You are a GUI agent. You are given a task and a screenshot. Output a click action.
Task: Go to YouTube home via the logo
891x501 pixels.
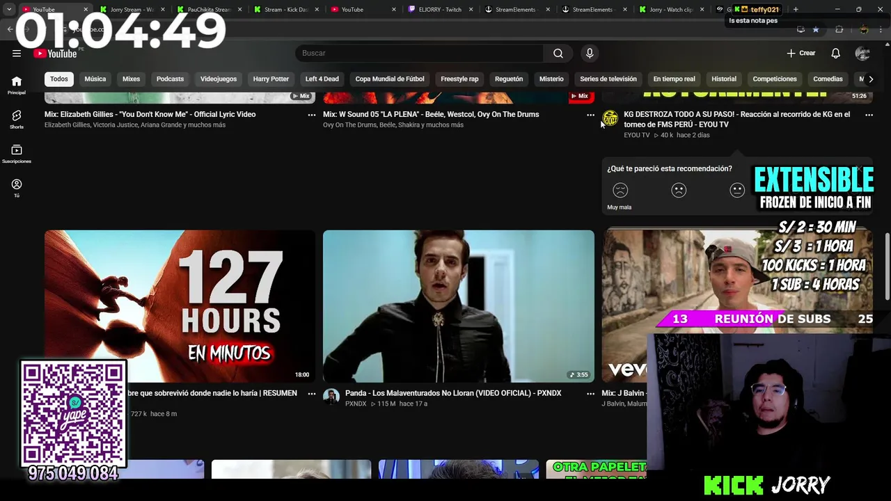click(55, 54)
